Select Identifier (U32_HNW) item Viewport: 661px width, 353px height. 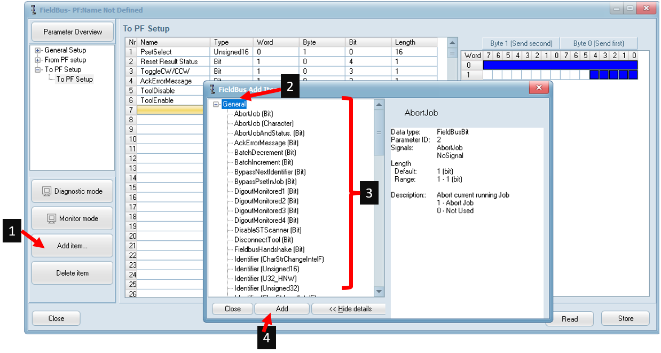coord(265,278)
